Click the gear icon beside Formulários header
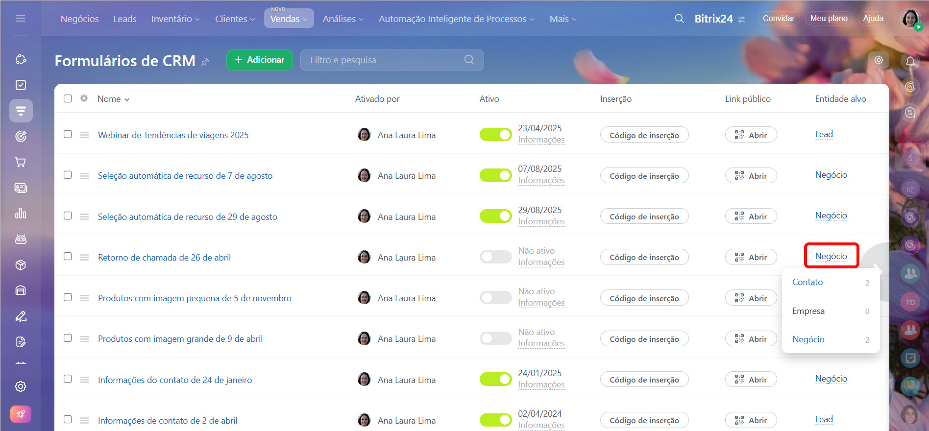 (879, 60)
